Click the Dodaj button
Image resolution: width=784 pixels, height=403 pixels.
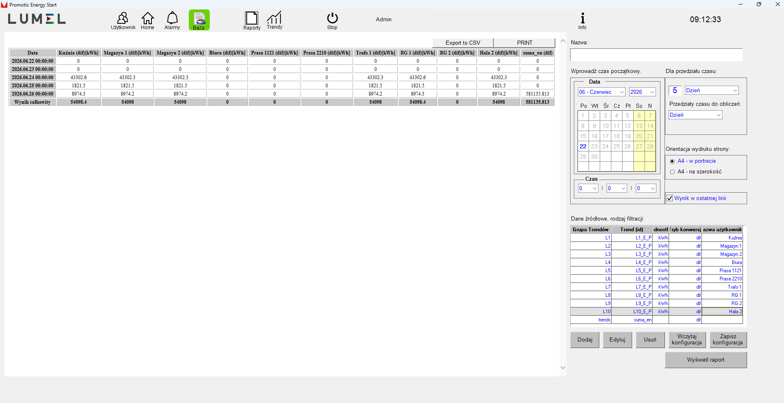click(585, 340)
